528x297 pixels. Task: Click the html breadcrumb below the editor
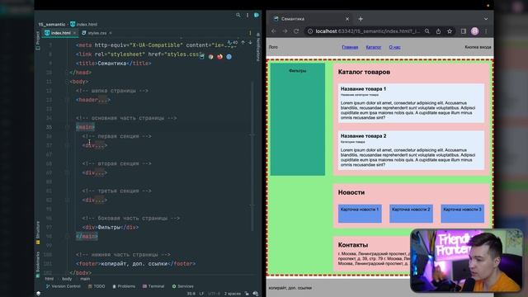pyautogui.click(x=49, y=279)
